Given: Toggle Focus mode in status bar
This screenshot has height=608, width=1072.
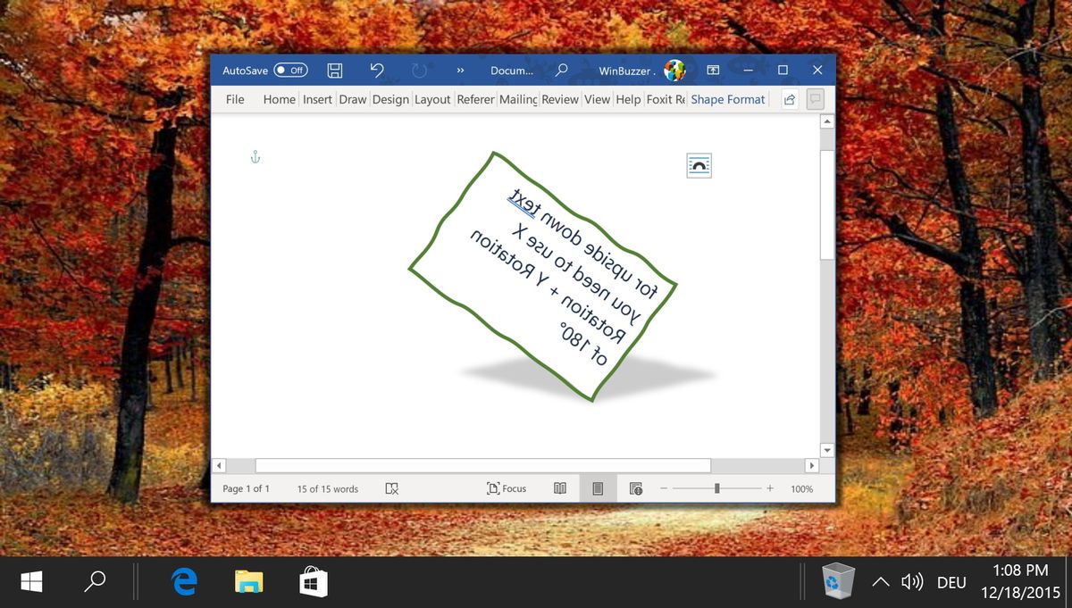Looking at the screenshot, I should (x=507, y=488).
